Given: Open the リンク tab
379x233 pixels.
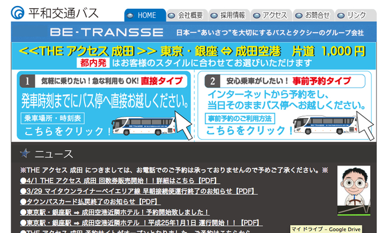Looking at the screenshot, I should coord(355,15).
